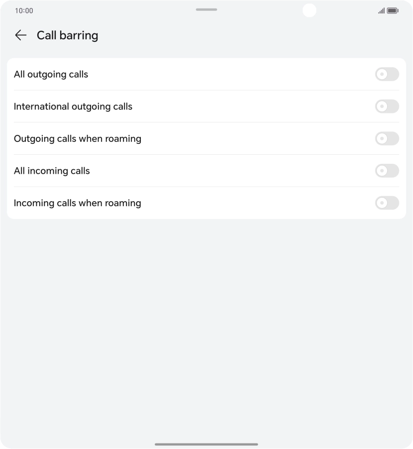Screen dimensions: 413x449
Task: Tap the battery status icon
Action: coord(393,10)
